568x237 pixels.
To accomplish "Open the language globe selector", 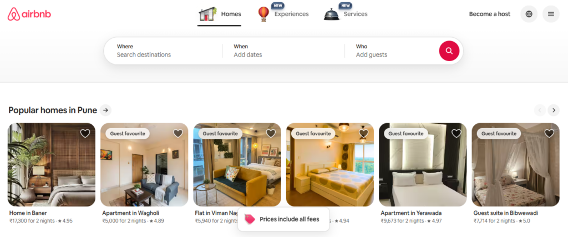I will point(529,14).
